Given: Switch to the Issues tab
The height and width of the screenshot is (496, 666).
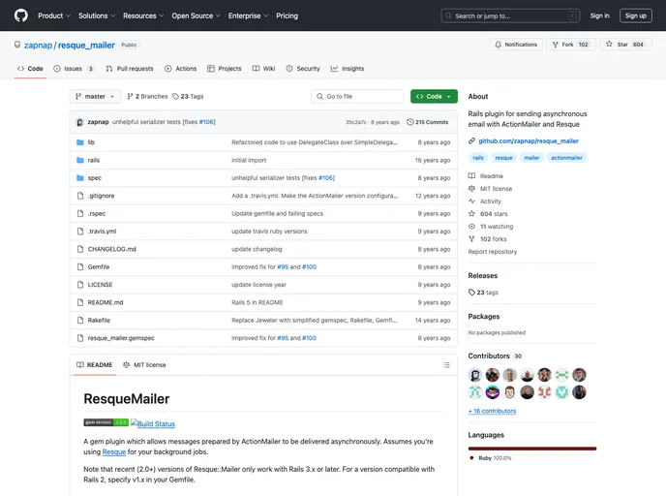Looking at the screenshot, I should [x=74, y=69].
